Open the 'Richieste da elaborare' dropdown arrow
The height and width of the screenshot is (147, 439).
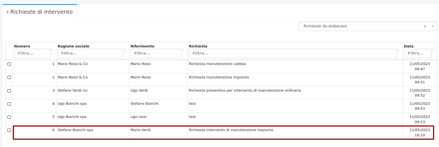tap(433, 26)
